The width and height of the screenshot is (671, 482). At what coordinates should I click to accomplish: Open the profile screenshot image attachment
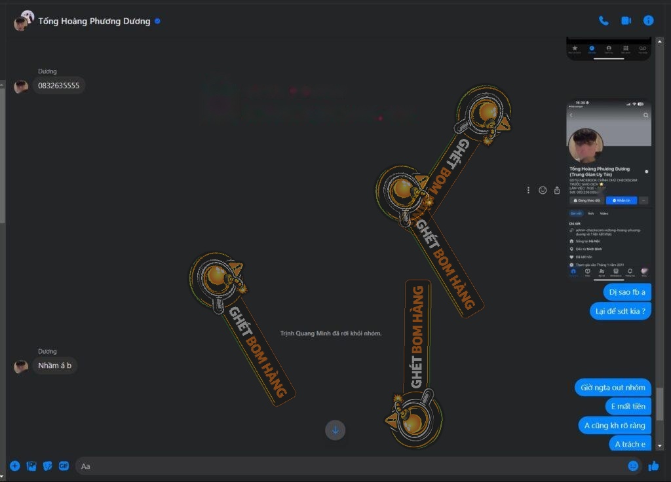click(609, 190)
